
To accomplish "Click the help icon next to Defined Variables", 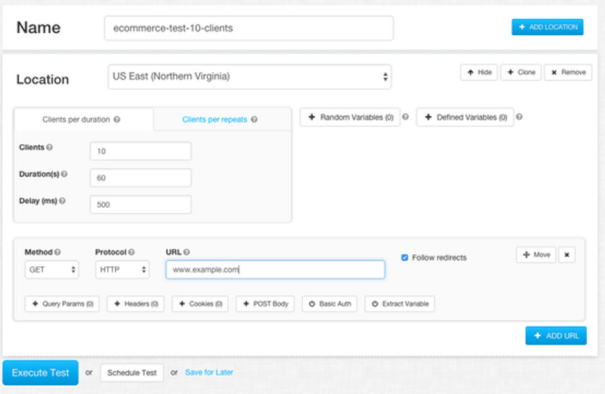I will coord(519,117).
